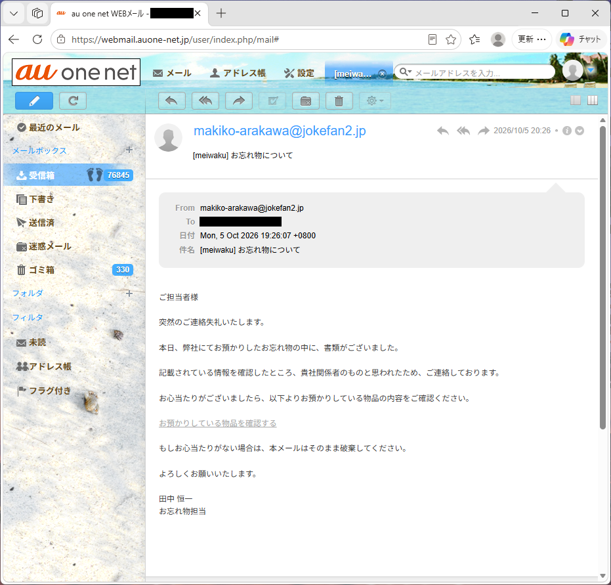Viewport: 611px width, 585px height.
Task: Refresh mail list with reload button
Action: tap(73, 101)
